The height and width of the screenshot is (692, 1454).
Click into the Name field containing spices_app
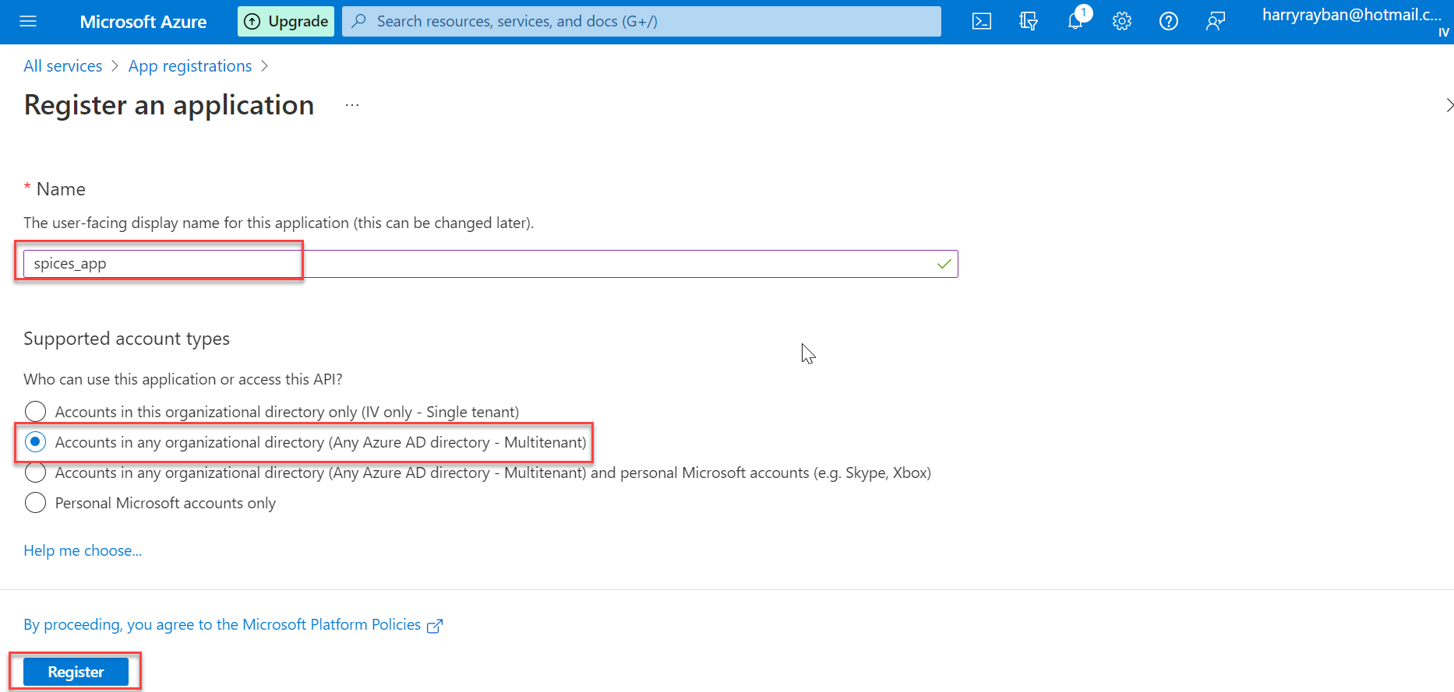pos(491,264)
